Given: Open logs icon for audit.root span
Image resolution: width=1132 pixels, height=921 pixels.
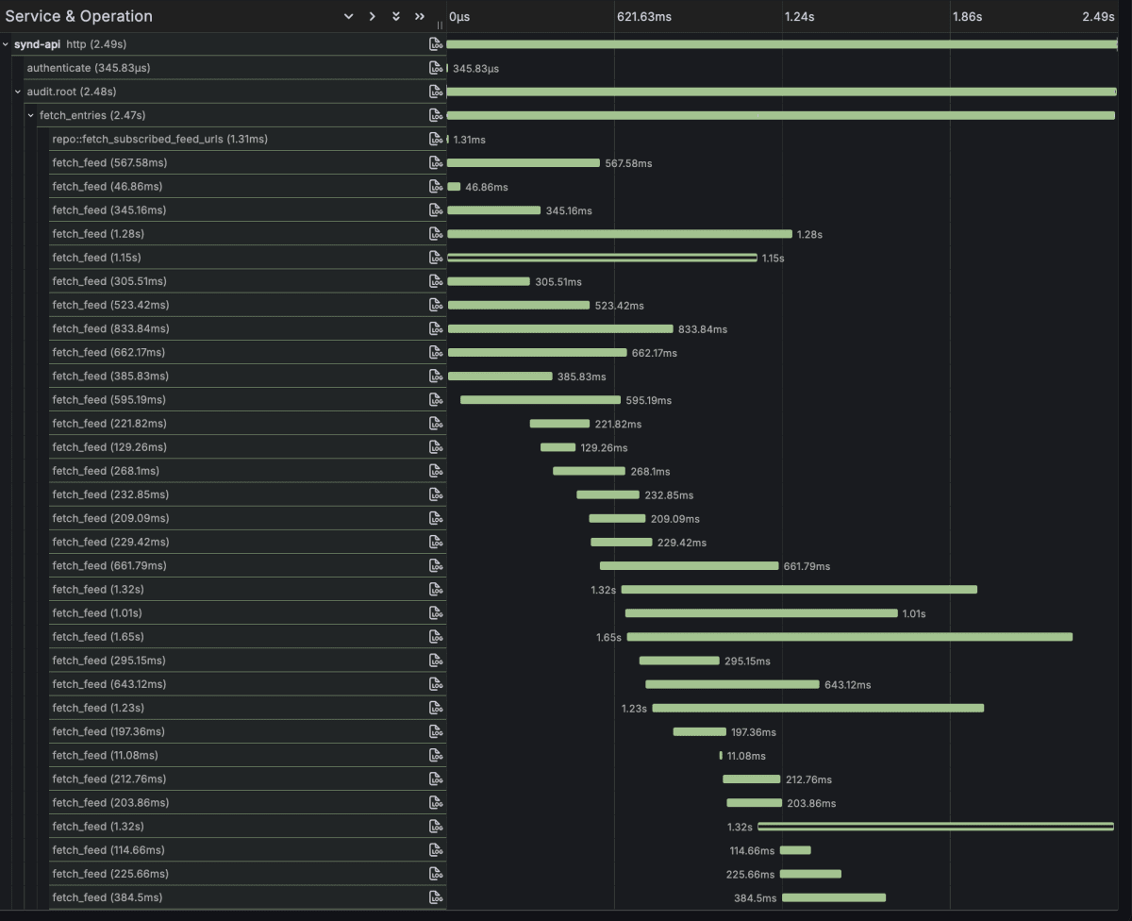Looking at the screenshot, I should pyautogui.click(x=436, y=92).
